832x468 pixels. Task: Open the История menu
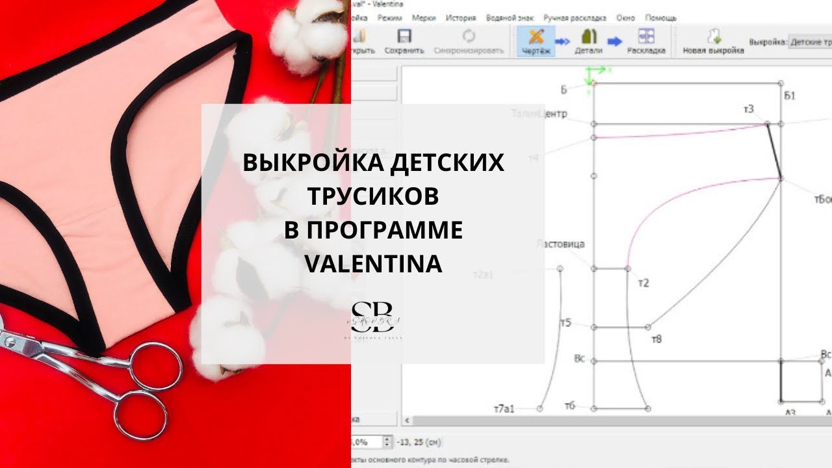461,18
